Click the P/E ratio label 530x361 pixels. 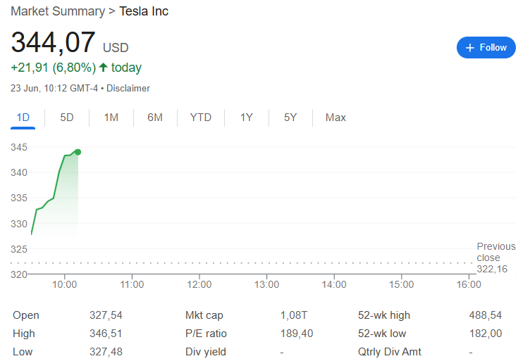coord(206,334)
